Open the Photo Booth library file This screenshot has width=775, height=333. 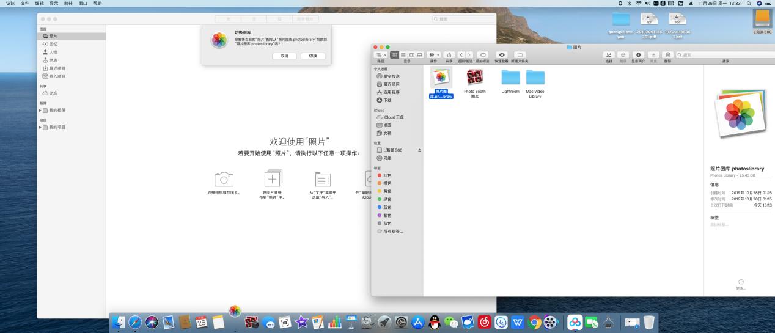click(475, 77)
